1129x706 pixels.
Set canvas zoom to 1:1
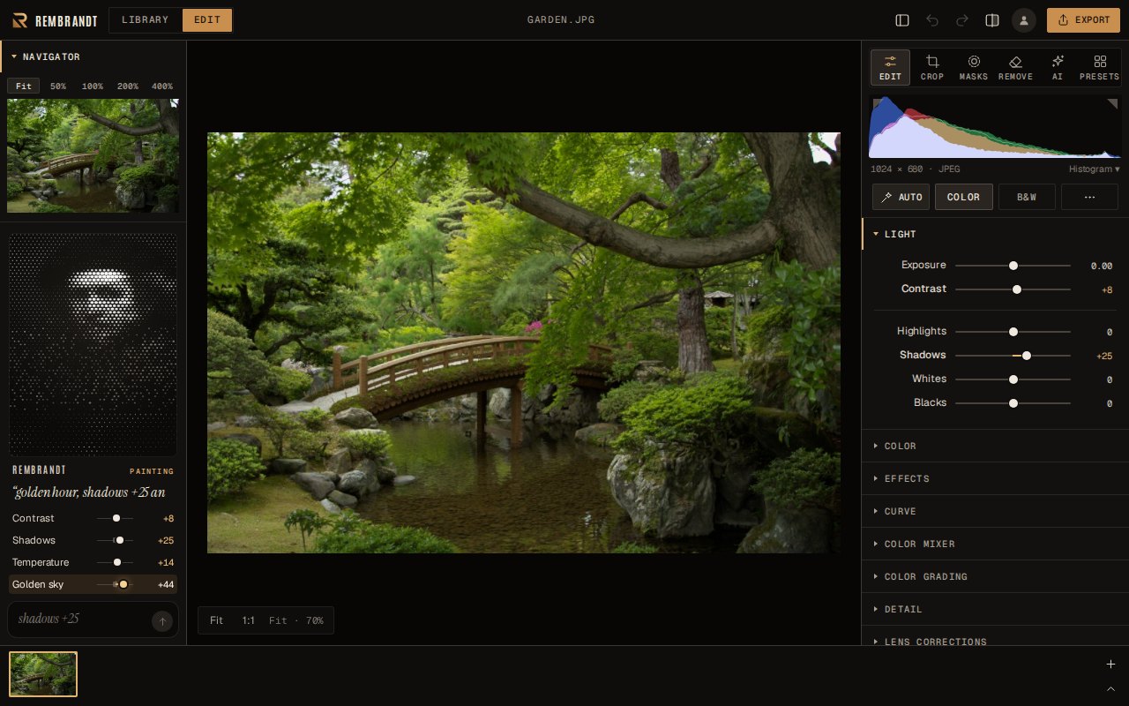point(249,620)
